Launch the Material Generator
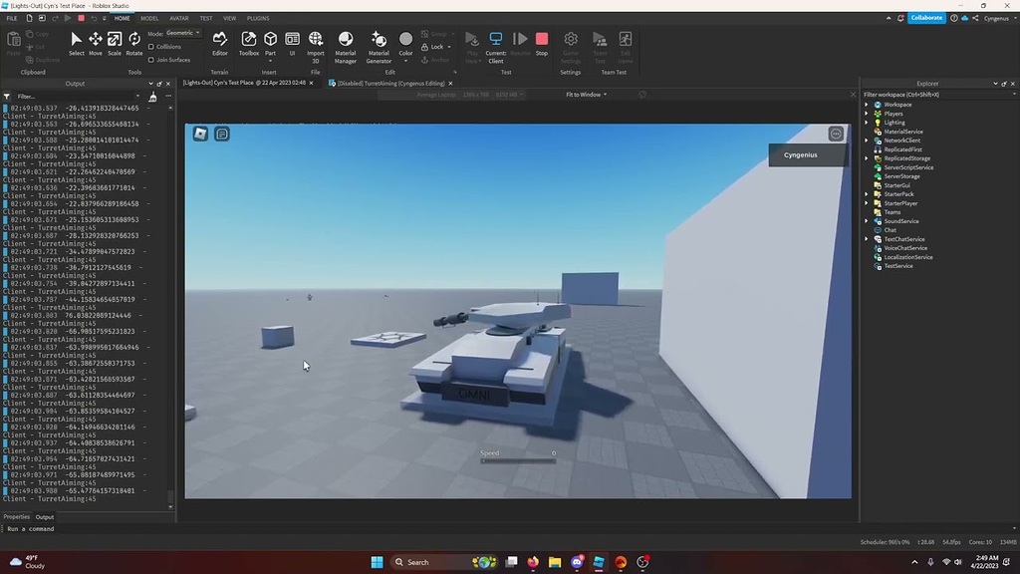 (x=379, y=42)
